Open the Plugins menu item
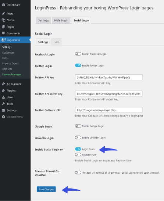 15,91
